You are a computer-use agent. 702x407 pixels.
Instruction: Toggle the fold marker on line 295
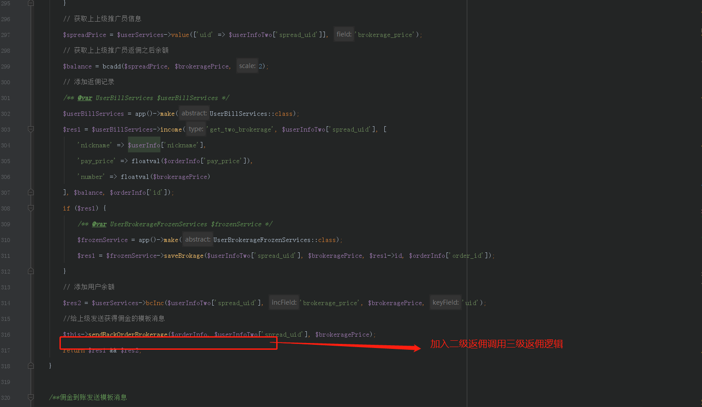(31, 3)
